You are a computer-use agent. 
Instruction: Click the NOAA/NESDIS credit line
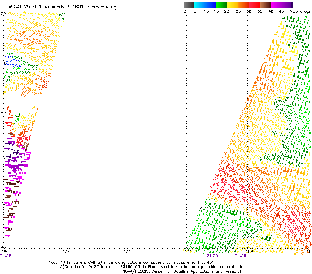tap(182, 271)
